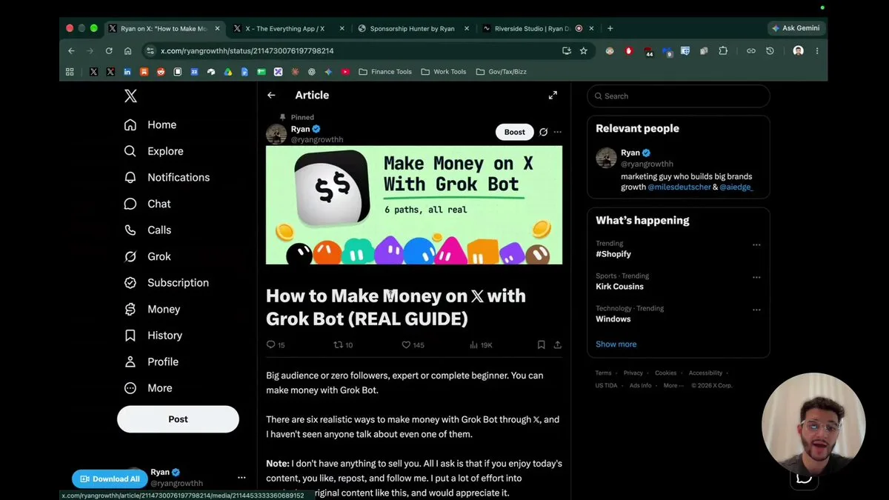Click the Post button

178,419
